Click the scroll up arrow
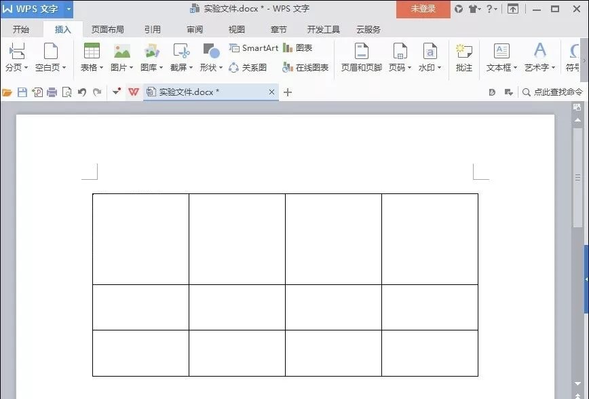 pyautogui.click(x=577, y=120)
